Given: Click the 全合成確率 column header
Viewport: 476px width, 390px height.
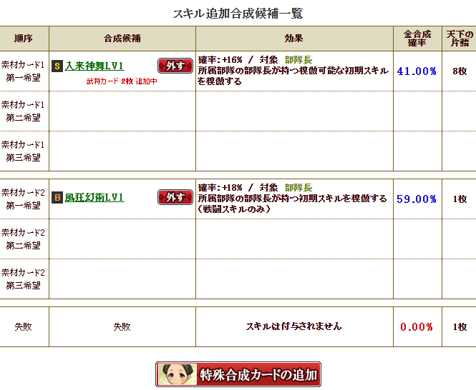Looking at the screenshot, I should pos(417,39).
